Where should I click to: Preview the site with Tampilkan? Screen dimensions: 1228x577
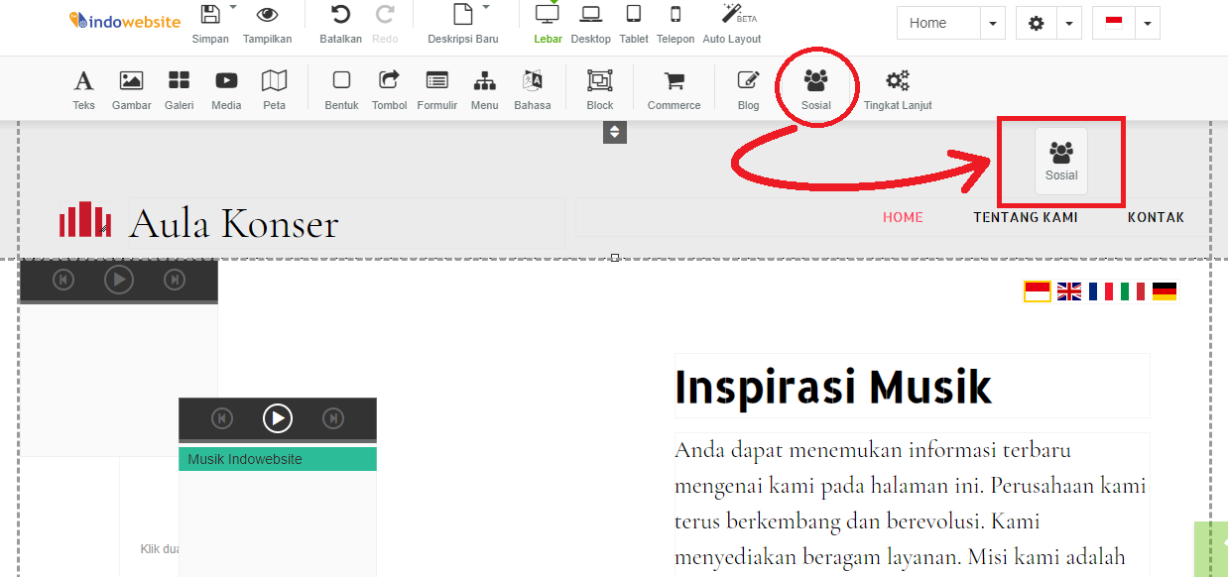(x=267, y=22)
